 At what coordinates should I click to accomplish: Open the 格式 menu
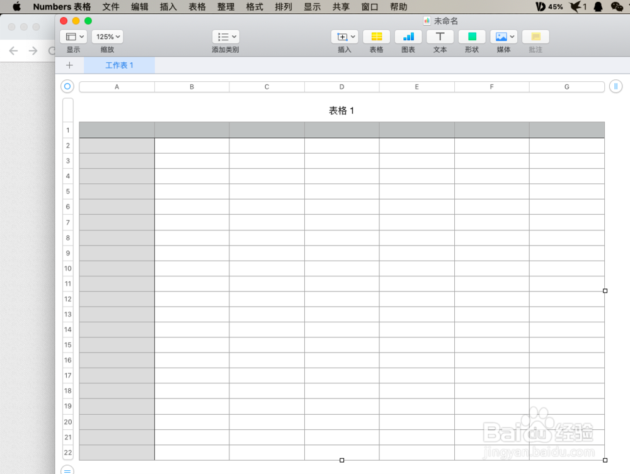[x=255, y=6]
